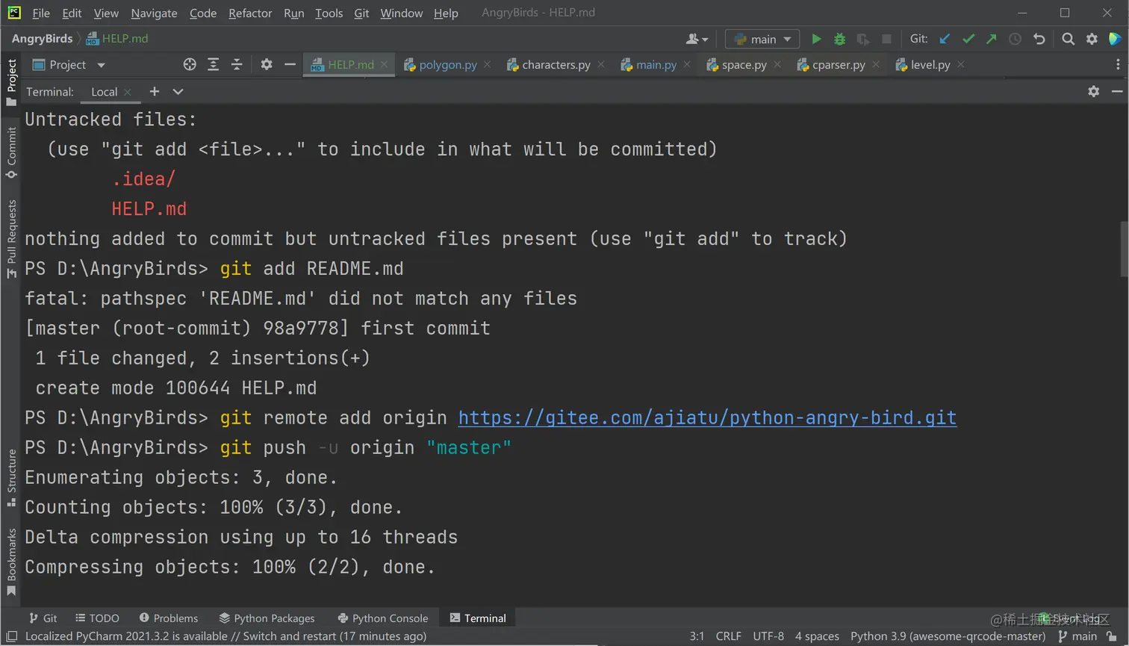Click the Run with Coverage icon
Screen dimensions: 1129x646
(x=863, y=39)
